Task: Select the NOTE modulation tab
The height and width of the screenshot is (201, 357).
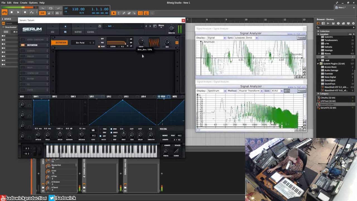Action: (175, 97)
